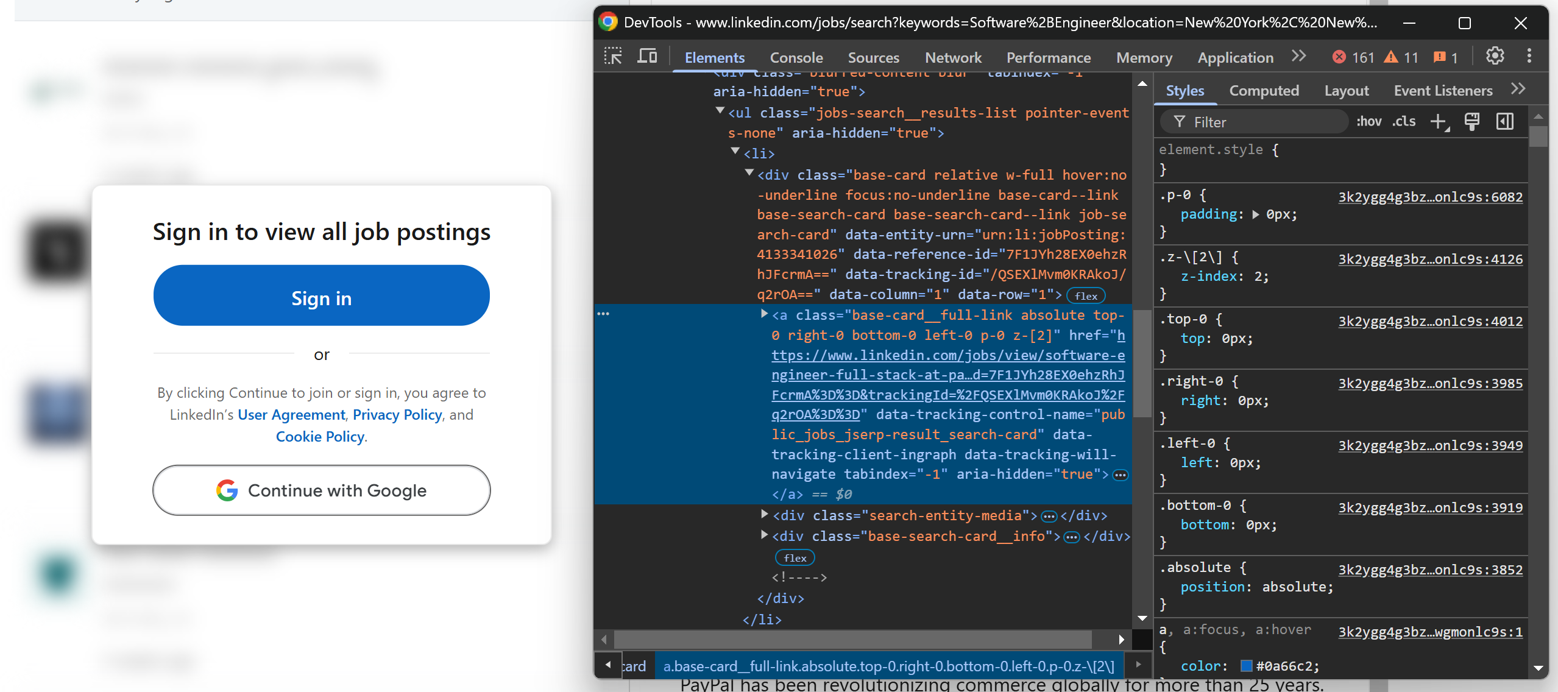Viewport: 1558px width, 692px height.
Task: Show more DevTools tabs via chevron
Action: coord(1298,57)
